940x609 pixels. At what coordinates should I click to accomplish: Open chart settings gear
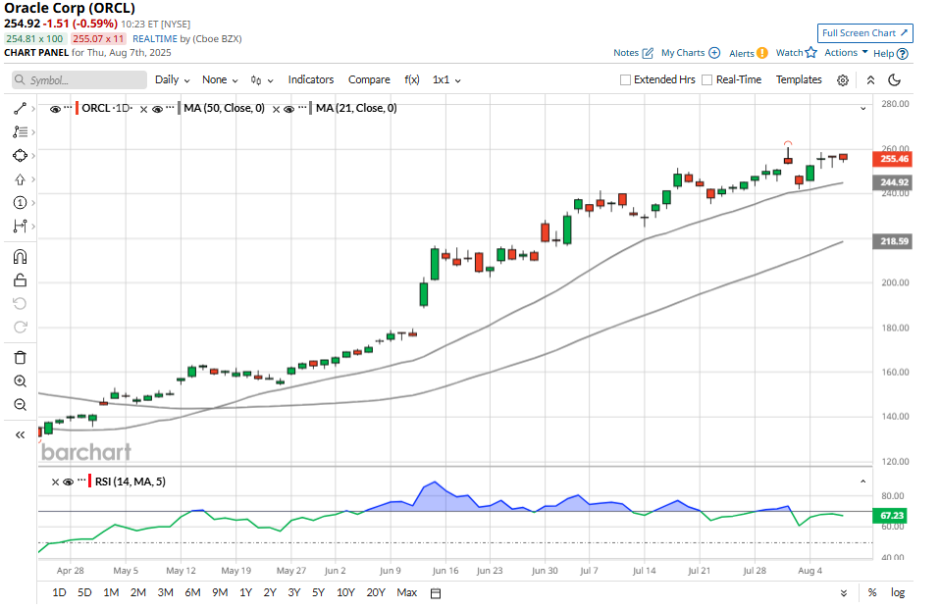[843, 80]
